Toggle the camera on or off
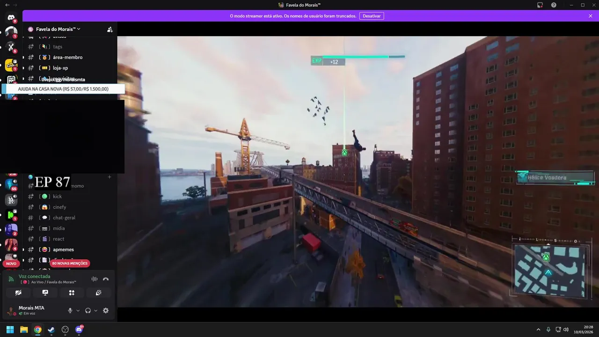 18,293
